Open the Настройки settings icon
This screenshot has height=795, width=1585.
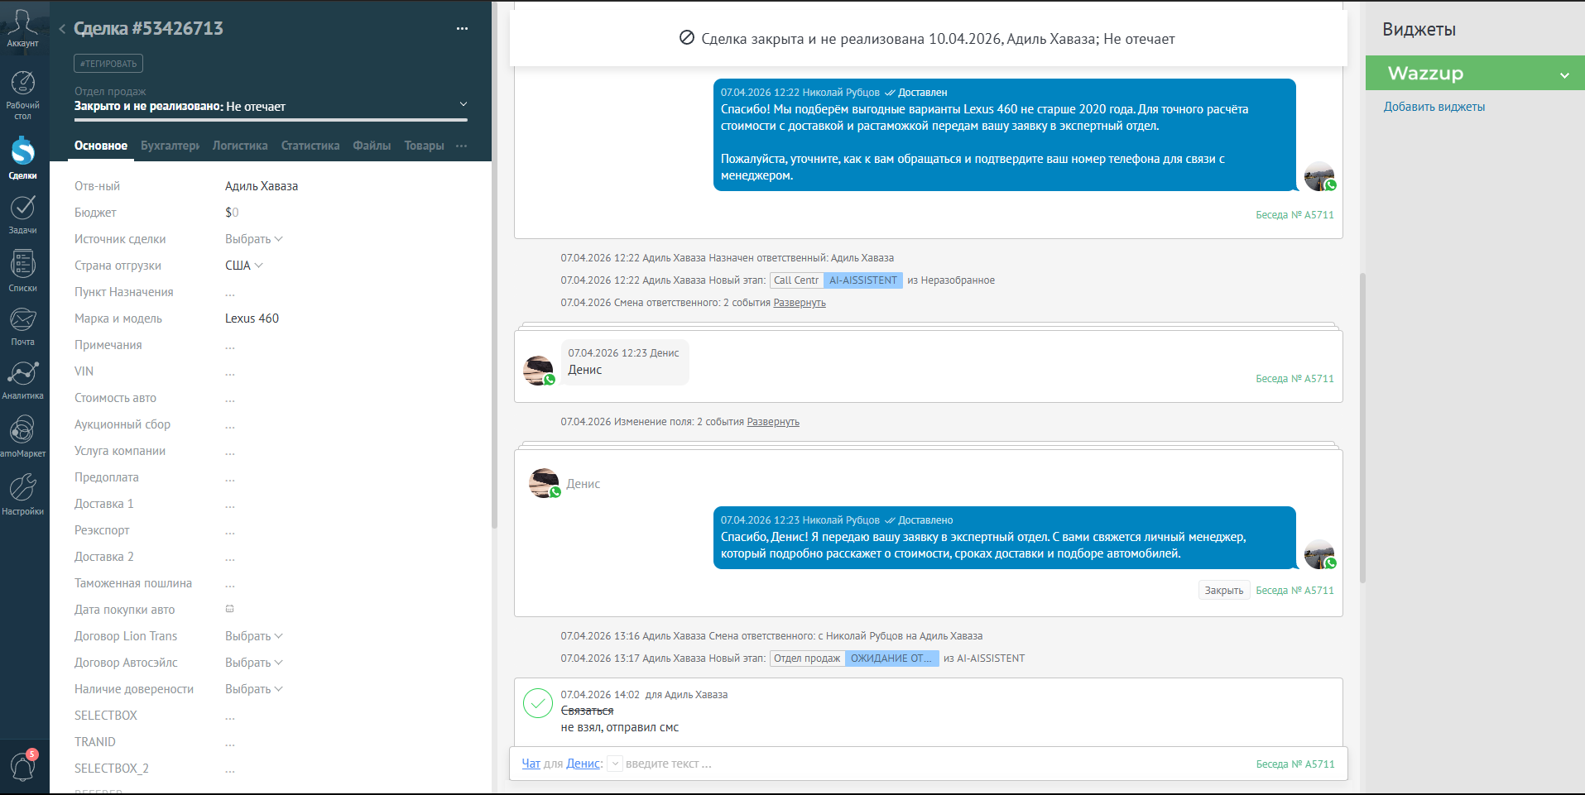pos(22,494)
